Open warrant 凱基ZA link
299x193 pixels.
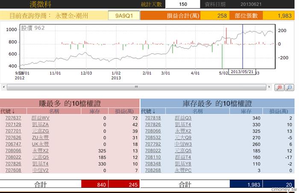[41, 125]
